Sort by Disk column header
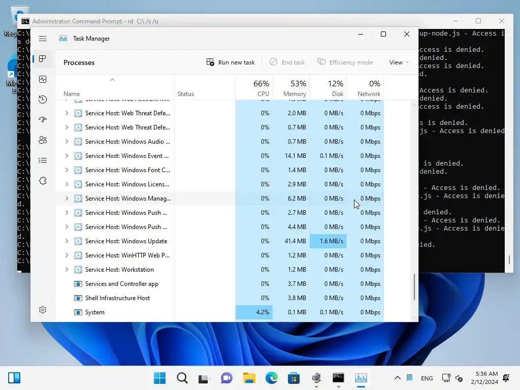 [329, 88]
